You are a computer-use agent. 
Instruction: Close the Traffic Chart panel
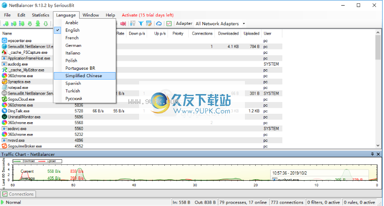378,154
